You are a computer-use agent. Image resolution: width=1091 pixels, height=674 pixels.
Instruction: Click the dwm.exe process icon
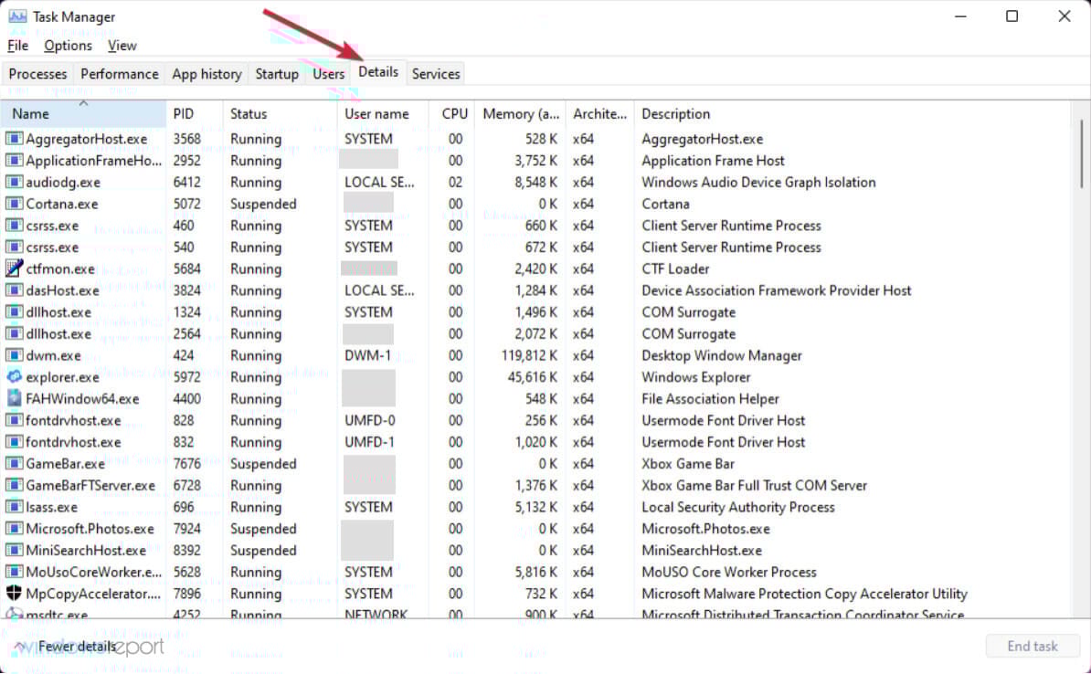click(11, 355)
